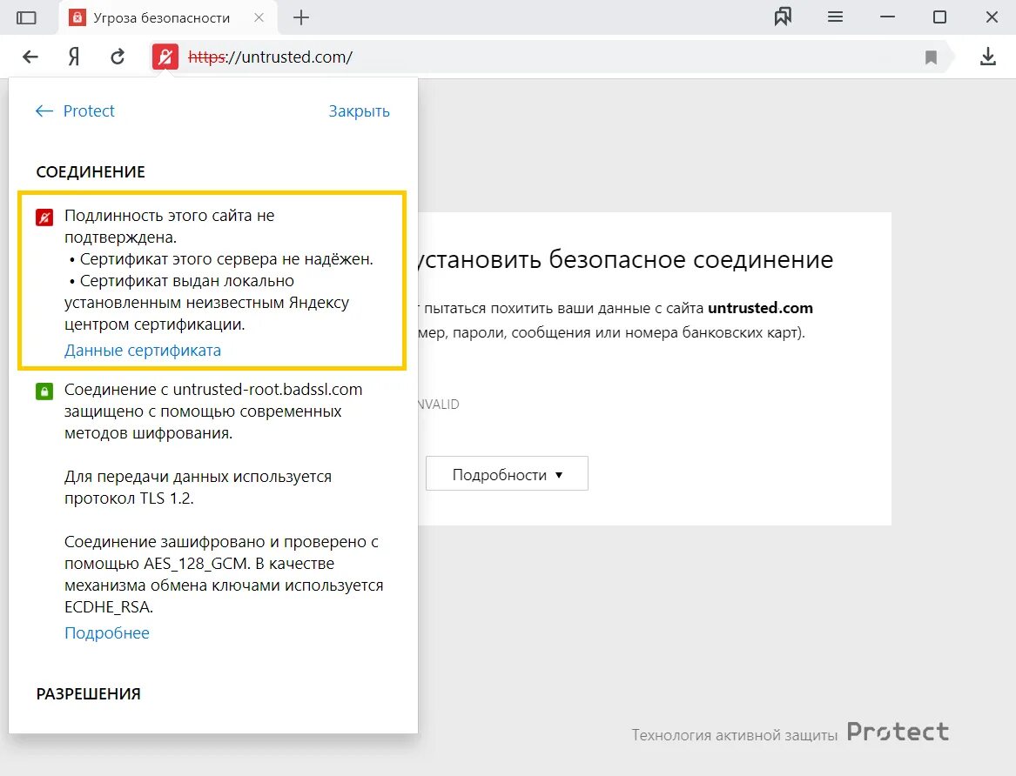Open downloads panel
Viewport: 1016px width, 776px height.
[x=987, y=57]
